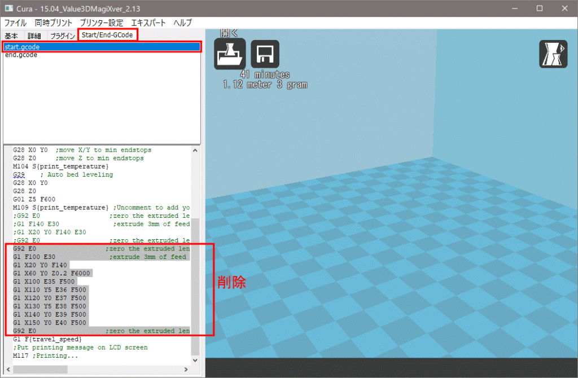This screenshot has width=578, height=378.
Task: Click the vertical scrollbar of the G-code editor
Action: 195,282
